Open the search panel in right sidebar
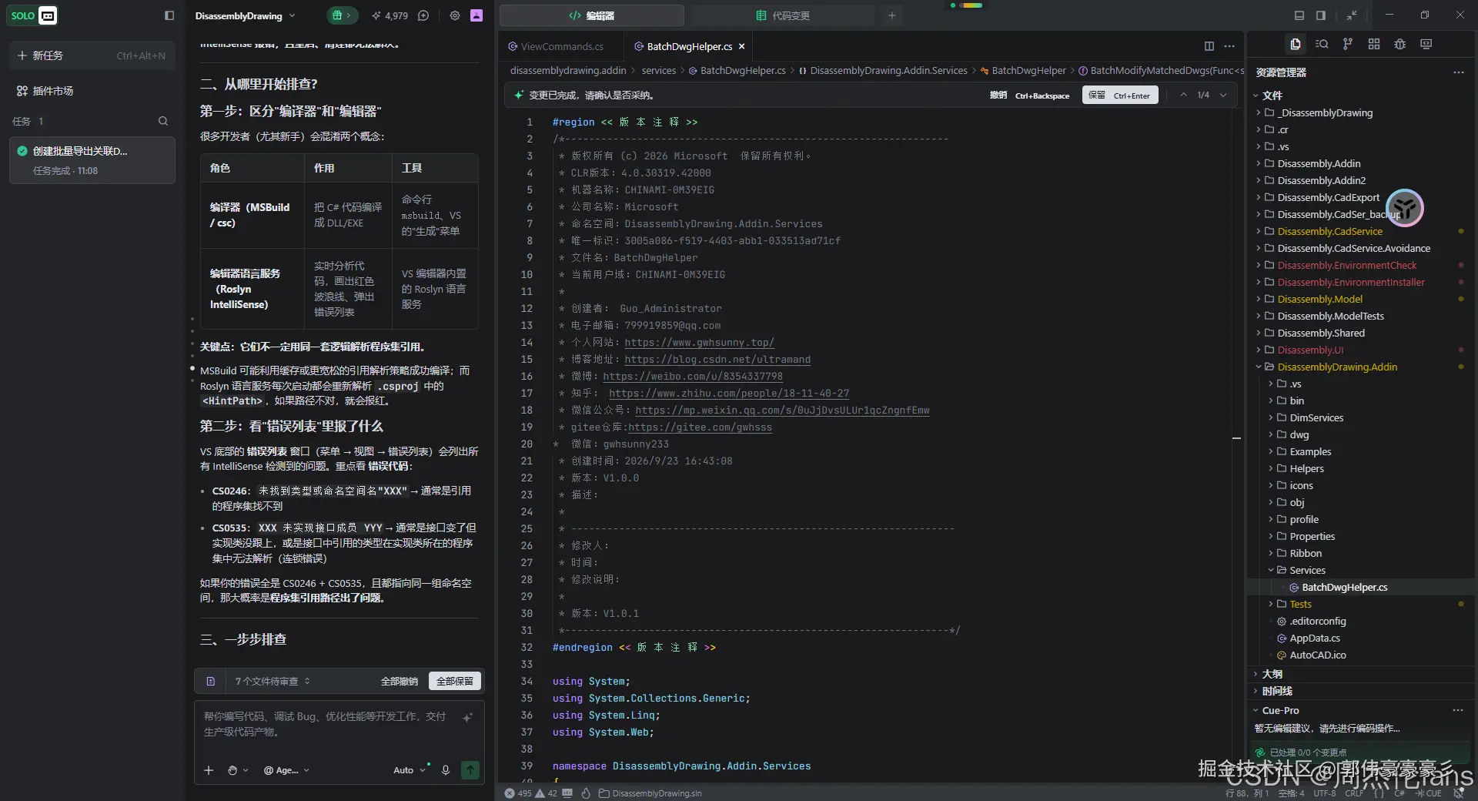 1322,44
